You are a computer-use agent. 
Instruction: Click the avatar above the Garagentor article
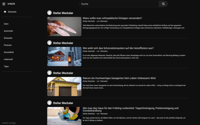coord(49,73)
